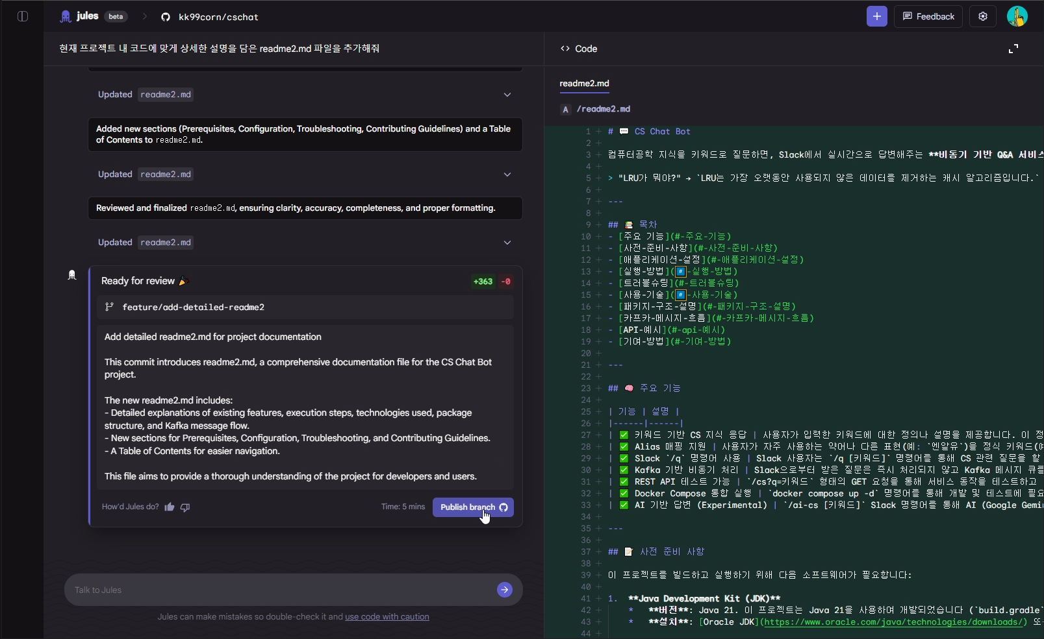Select the readme2.md file tab
1044x639 pixels.
point(585,84)
